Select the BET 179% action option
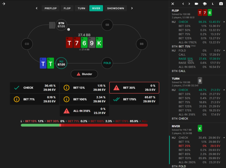This screenshot has width=226, height=168. (134, 99)
